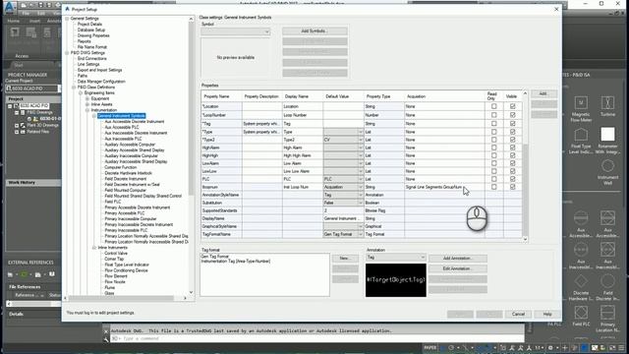Select Aux Accessible PLC tree item
This screenshot has height=354, width=629.
click(x=122, y=127)
